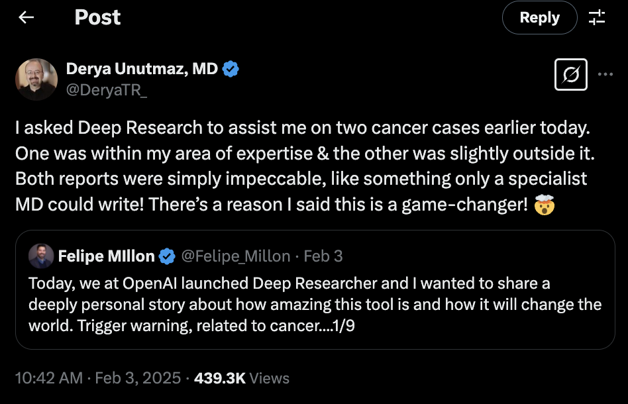This screenshot has width=628, height=404.
Task: Click the quoted post's Feb 3 date
Action: click(323, 256)
